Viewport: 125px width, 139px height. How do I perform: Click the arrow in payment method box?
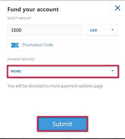point(112,71)
